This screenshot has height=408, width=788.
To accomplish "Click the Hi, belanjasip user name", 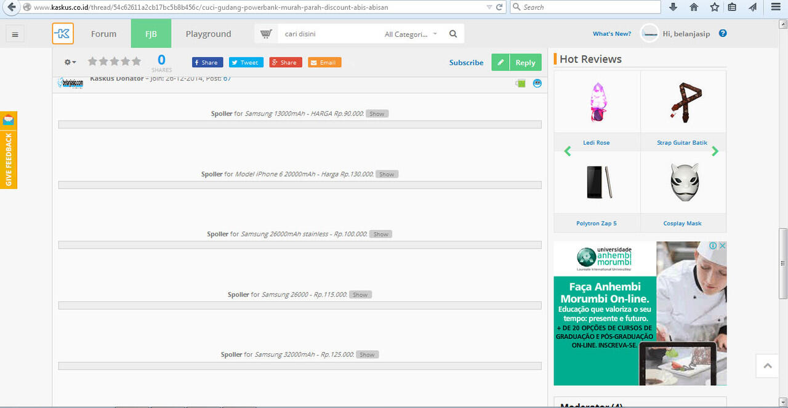I will pos(686,34).
